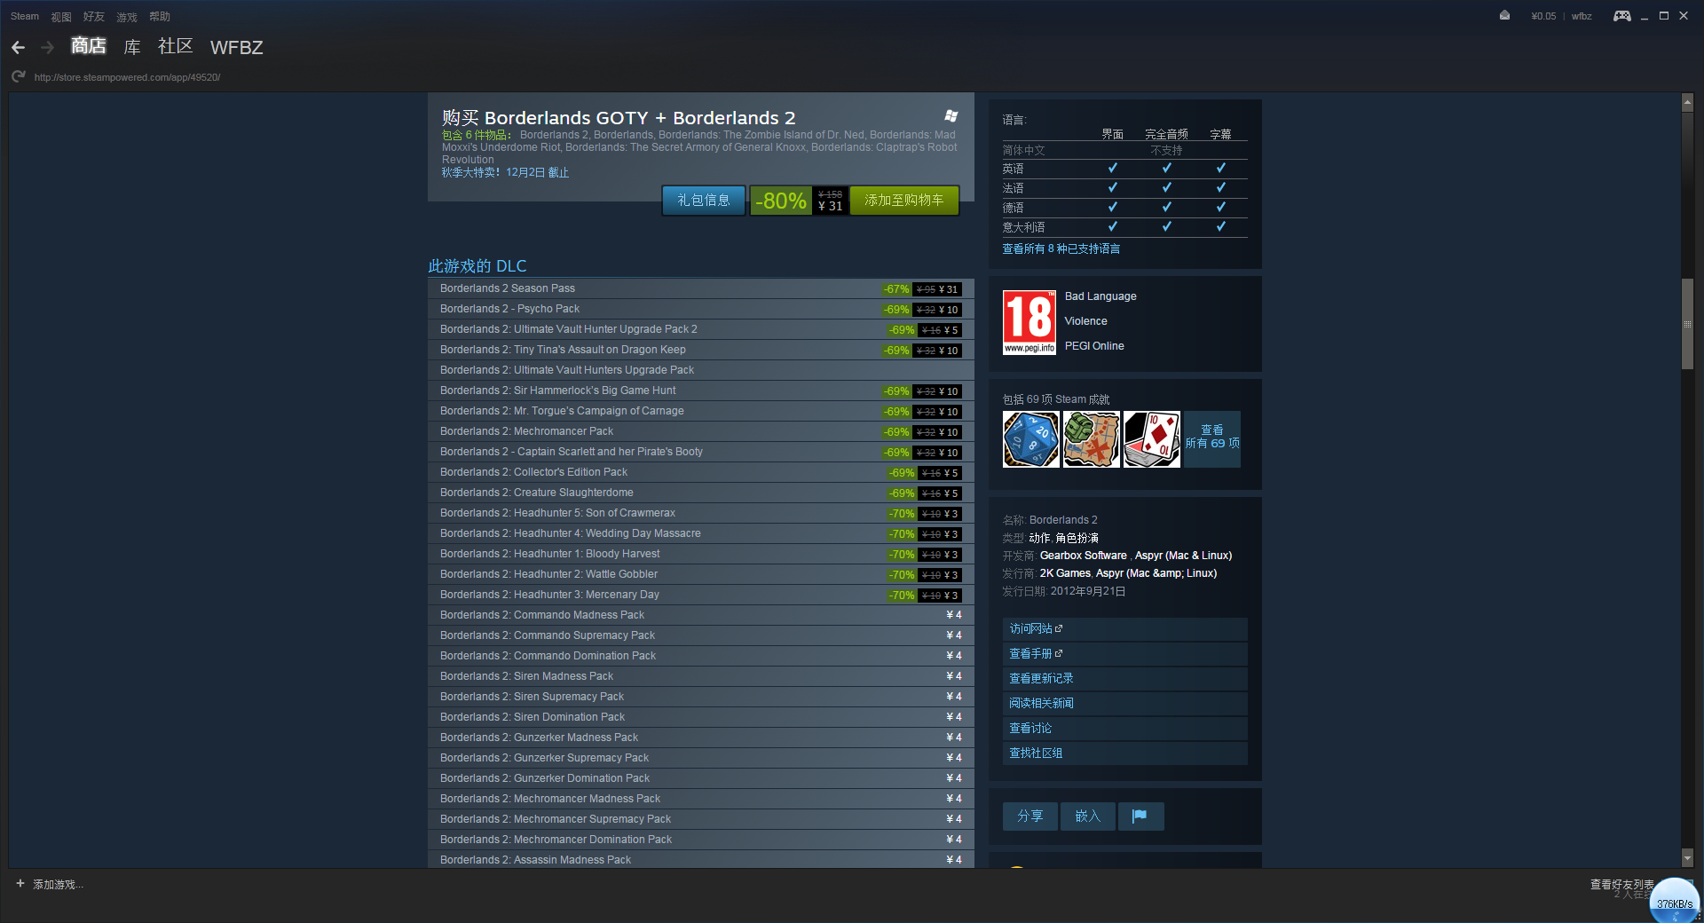Open Mr. Torgue's Campaign of Carnage
1704x923 pixels.
(x=701, y=411)
